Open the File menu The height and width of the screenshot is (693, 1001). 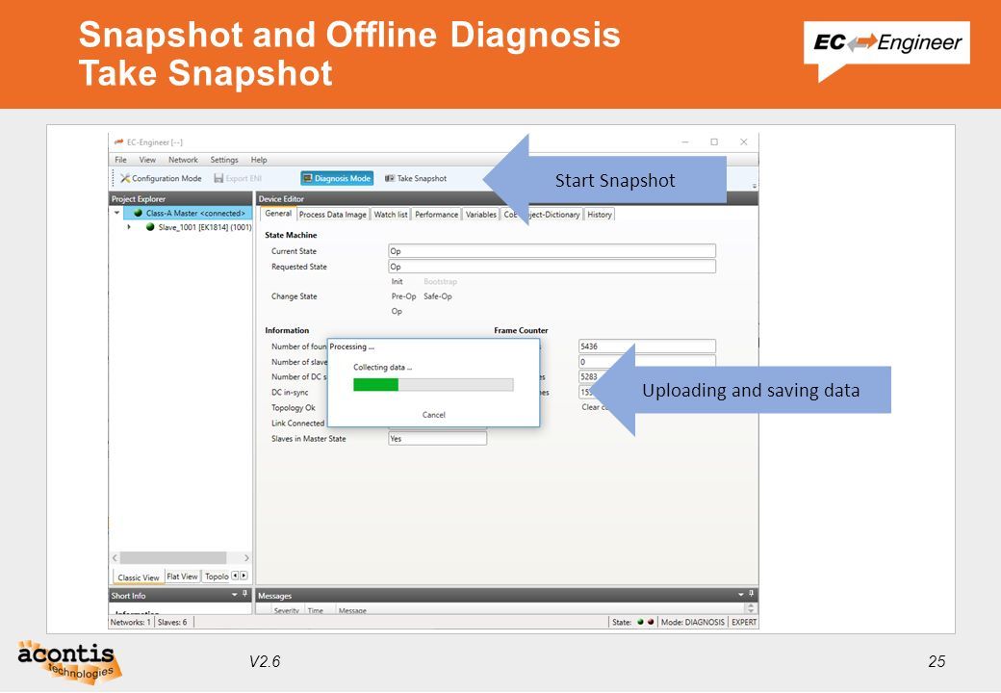coord(120,160)
